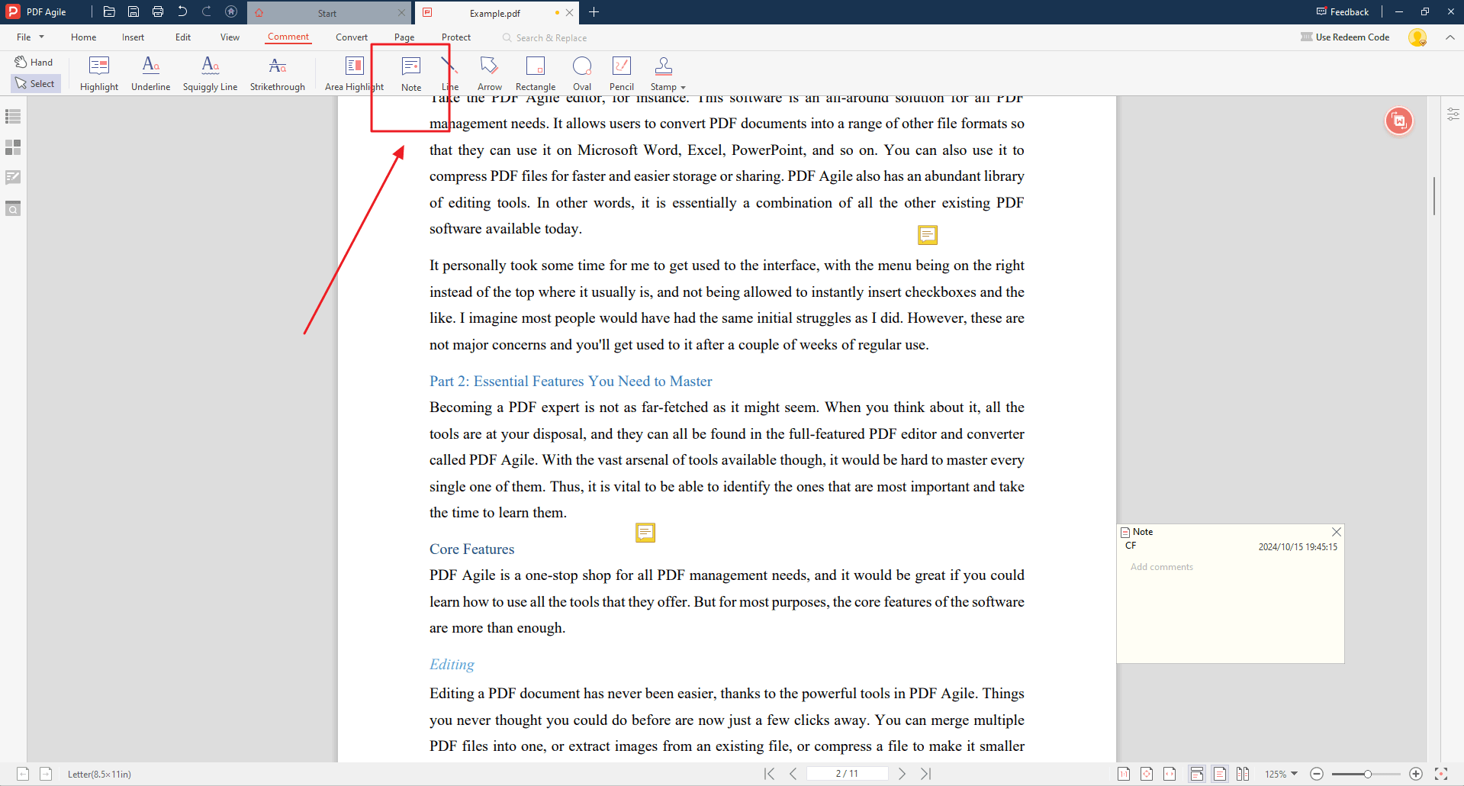1464x786 pixels.
Task: Toggle continuous scrolling mode
Action: pyautogui.click(x=1197, y=774)
